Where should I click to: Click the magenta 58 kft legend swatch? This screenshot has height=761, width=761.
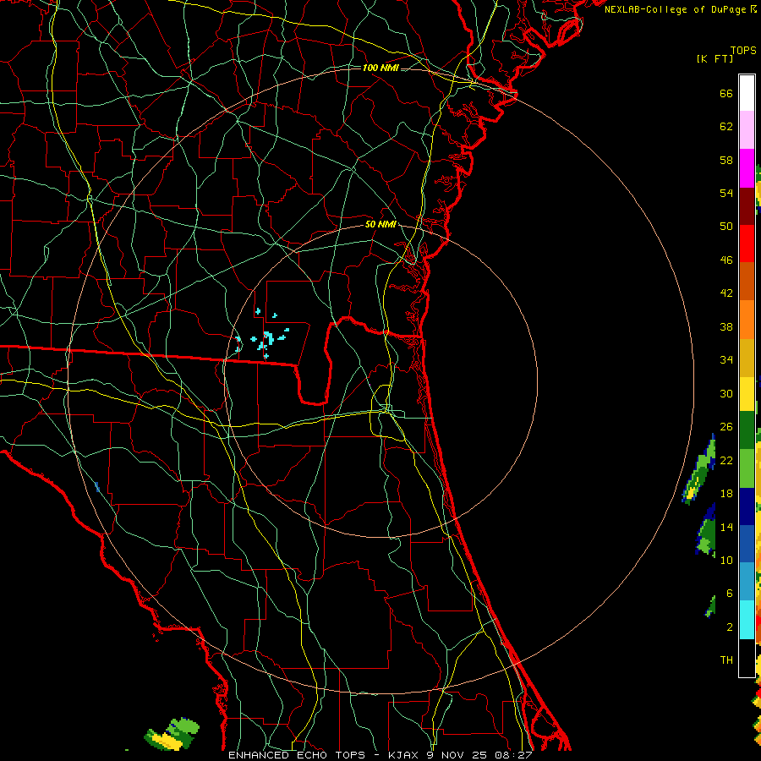pos(747,168)
